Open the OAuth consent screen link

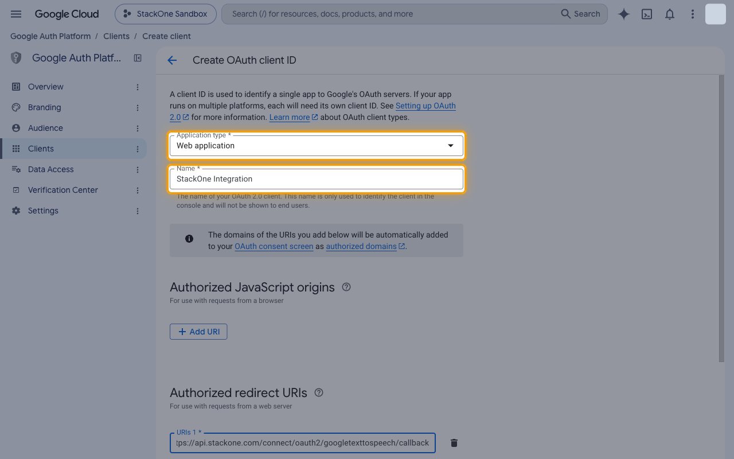point(274,246)
